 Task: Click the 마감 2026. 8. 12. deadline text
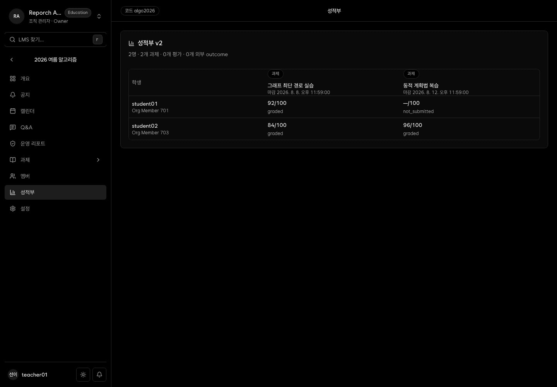coord(436,92)
